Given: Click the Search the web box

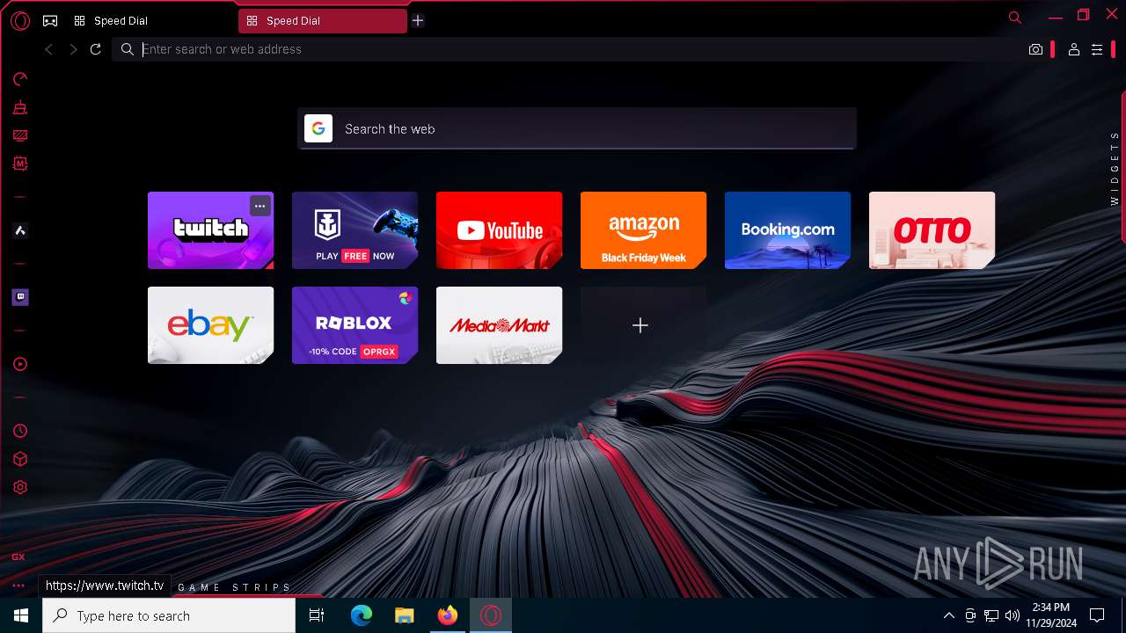Looking at the screenshot, I should coord(577,128).
